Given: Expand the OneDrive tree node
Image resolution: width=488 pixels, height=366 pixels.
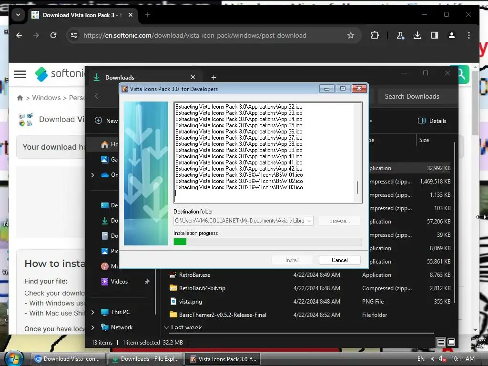Looking at the screenshot, I should [93, 175].
